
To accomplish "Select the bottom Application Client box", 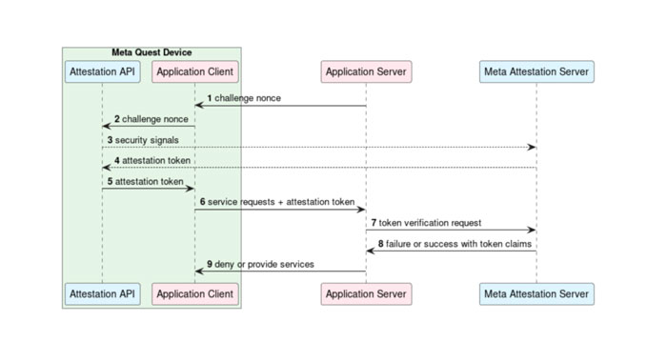I will point(194,294).
